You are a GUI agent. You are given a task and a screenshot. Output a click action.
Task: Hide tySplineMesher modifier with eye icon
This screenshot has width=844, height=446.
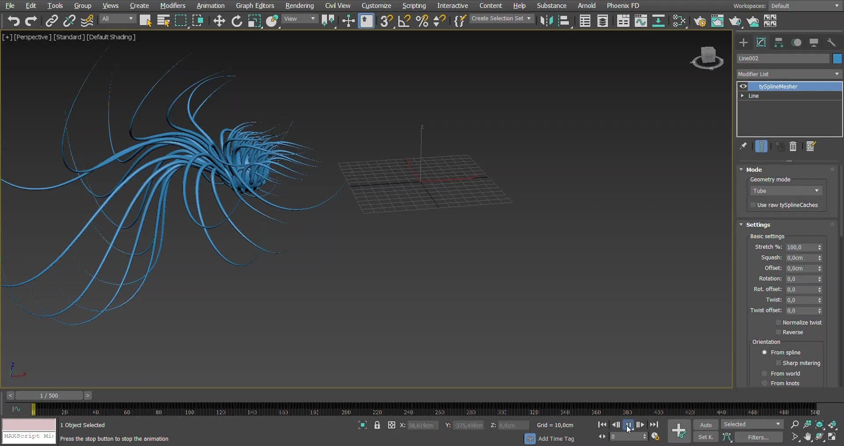point(743,86)
